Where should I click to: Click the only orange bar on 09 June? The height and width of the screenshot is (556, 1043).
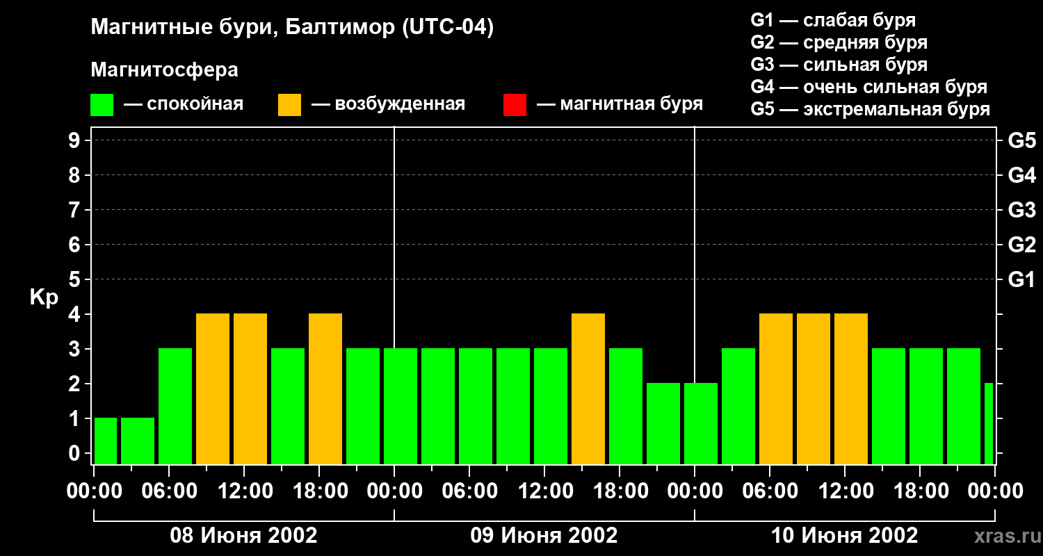tap(588, 389)
